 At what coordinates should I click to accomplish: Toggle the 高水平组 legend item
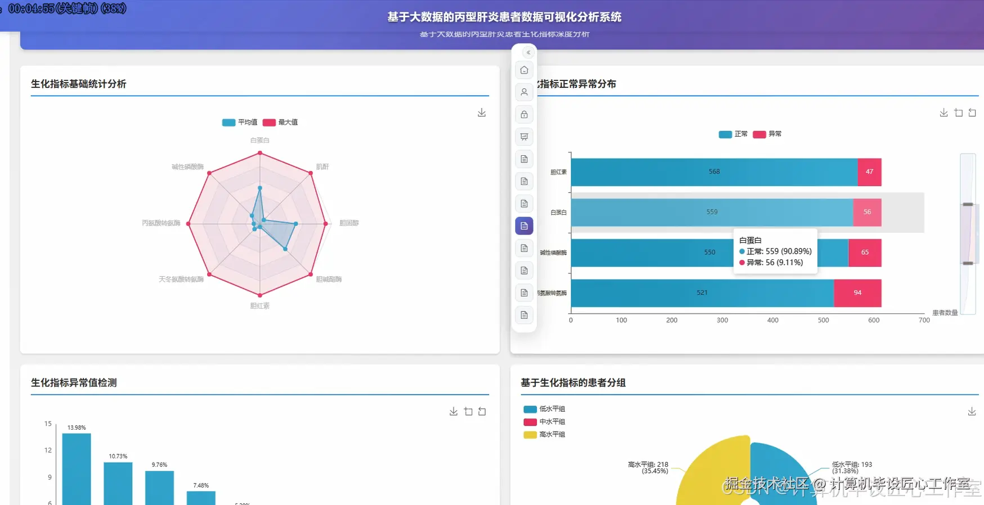[544, 435]
